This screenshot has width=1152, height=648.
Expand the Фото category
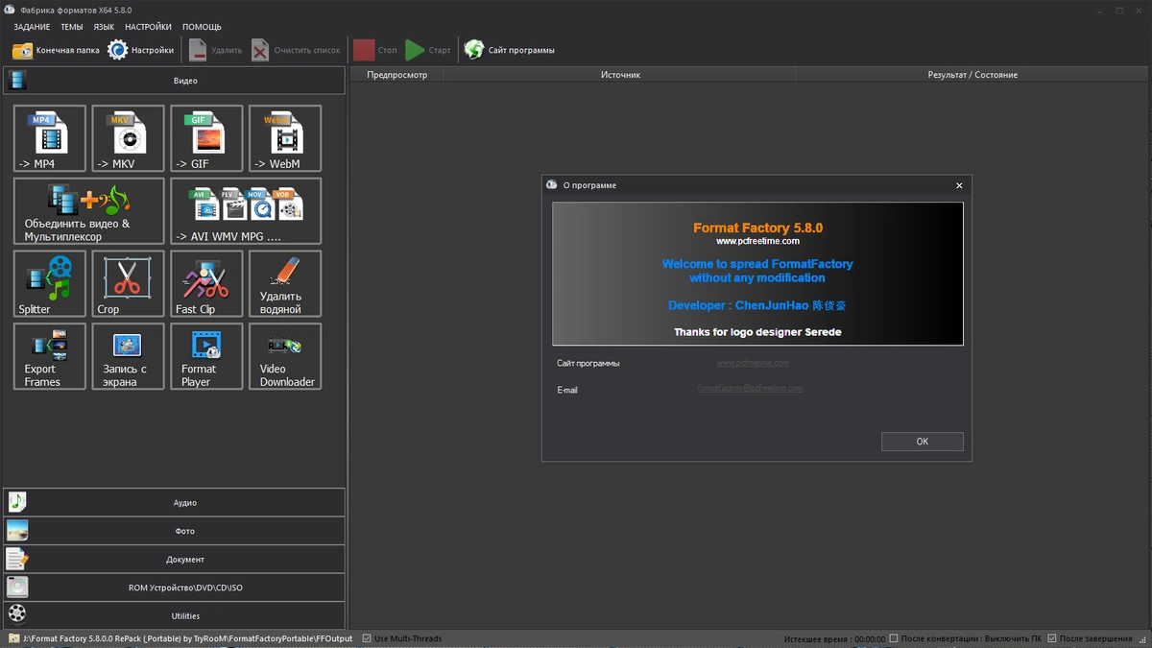[x=174, y=531]
